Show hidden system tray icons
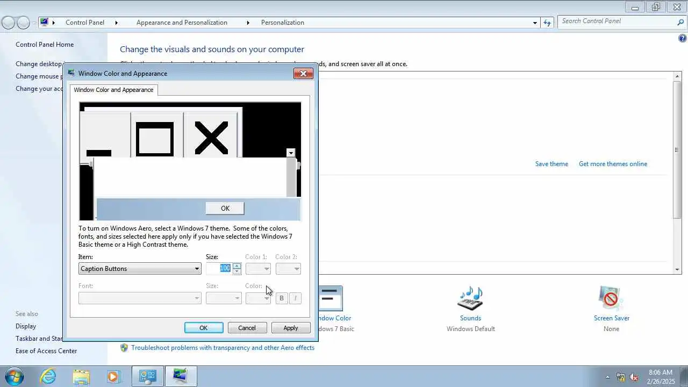The height and width of the screenshot is (387, 688). [x=607, y=377]
